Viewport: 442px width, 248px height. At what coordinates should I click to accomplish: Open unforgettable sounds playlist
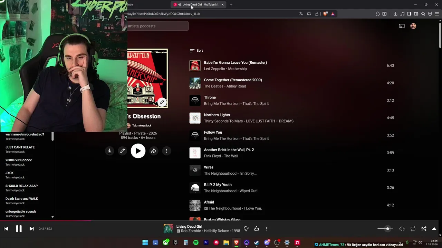(x=21, y=211)
